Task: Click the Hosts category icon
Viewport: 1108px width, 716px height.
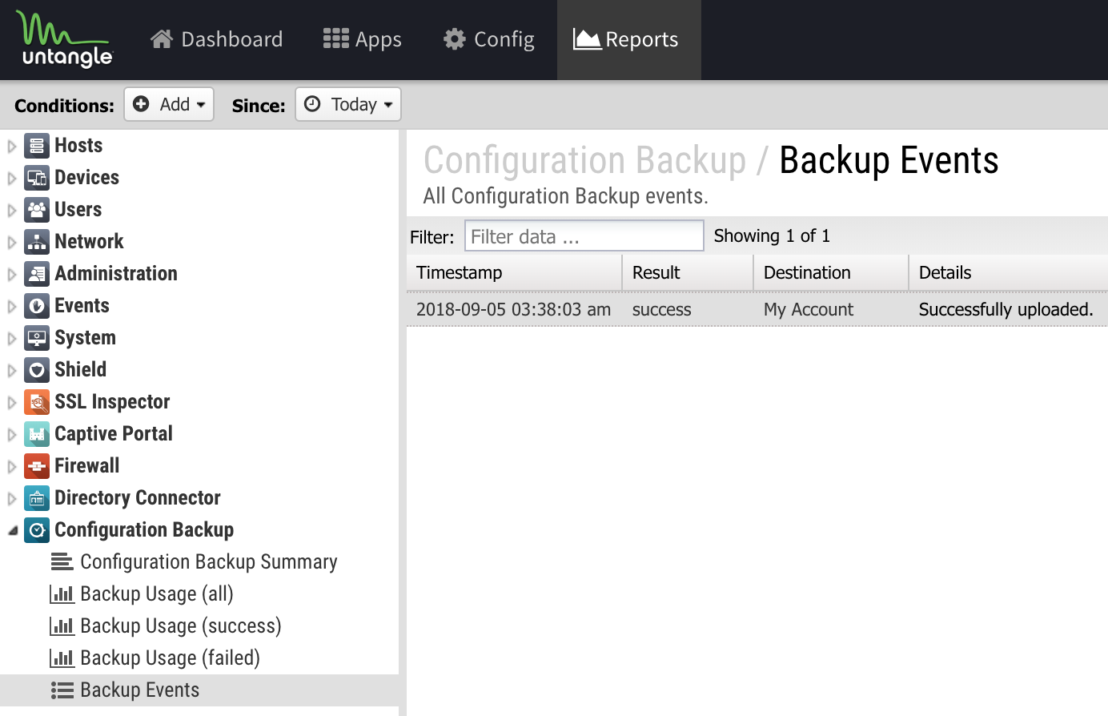Action: [37, 146]
